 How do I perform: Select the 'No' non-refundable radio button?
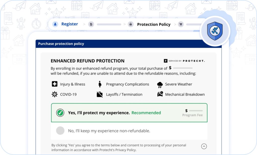click(x=60, y=131)
